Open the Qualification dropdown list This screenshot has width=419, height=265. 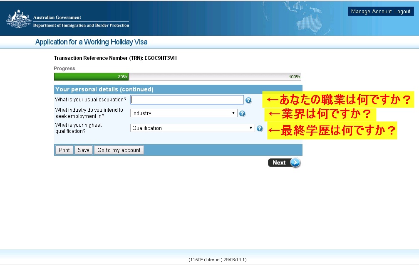click(192, 128)
